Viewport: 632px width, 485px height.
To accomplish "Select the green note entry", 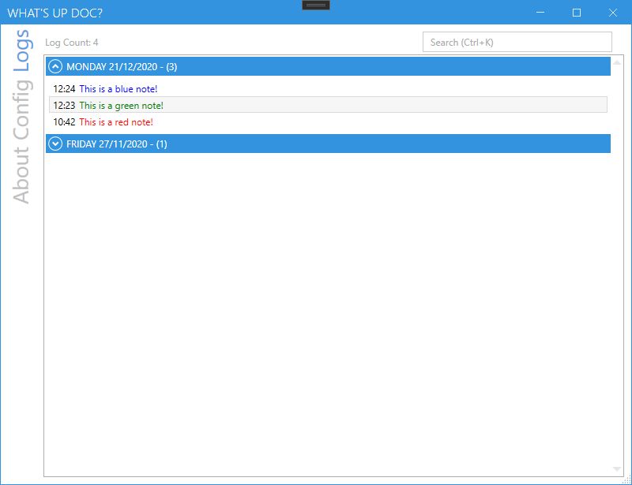I will pyautogui.click(x=121, y=105).
